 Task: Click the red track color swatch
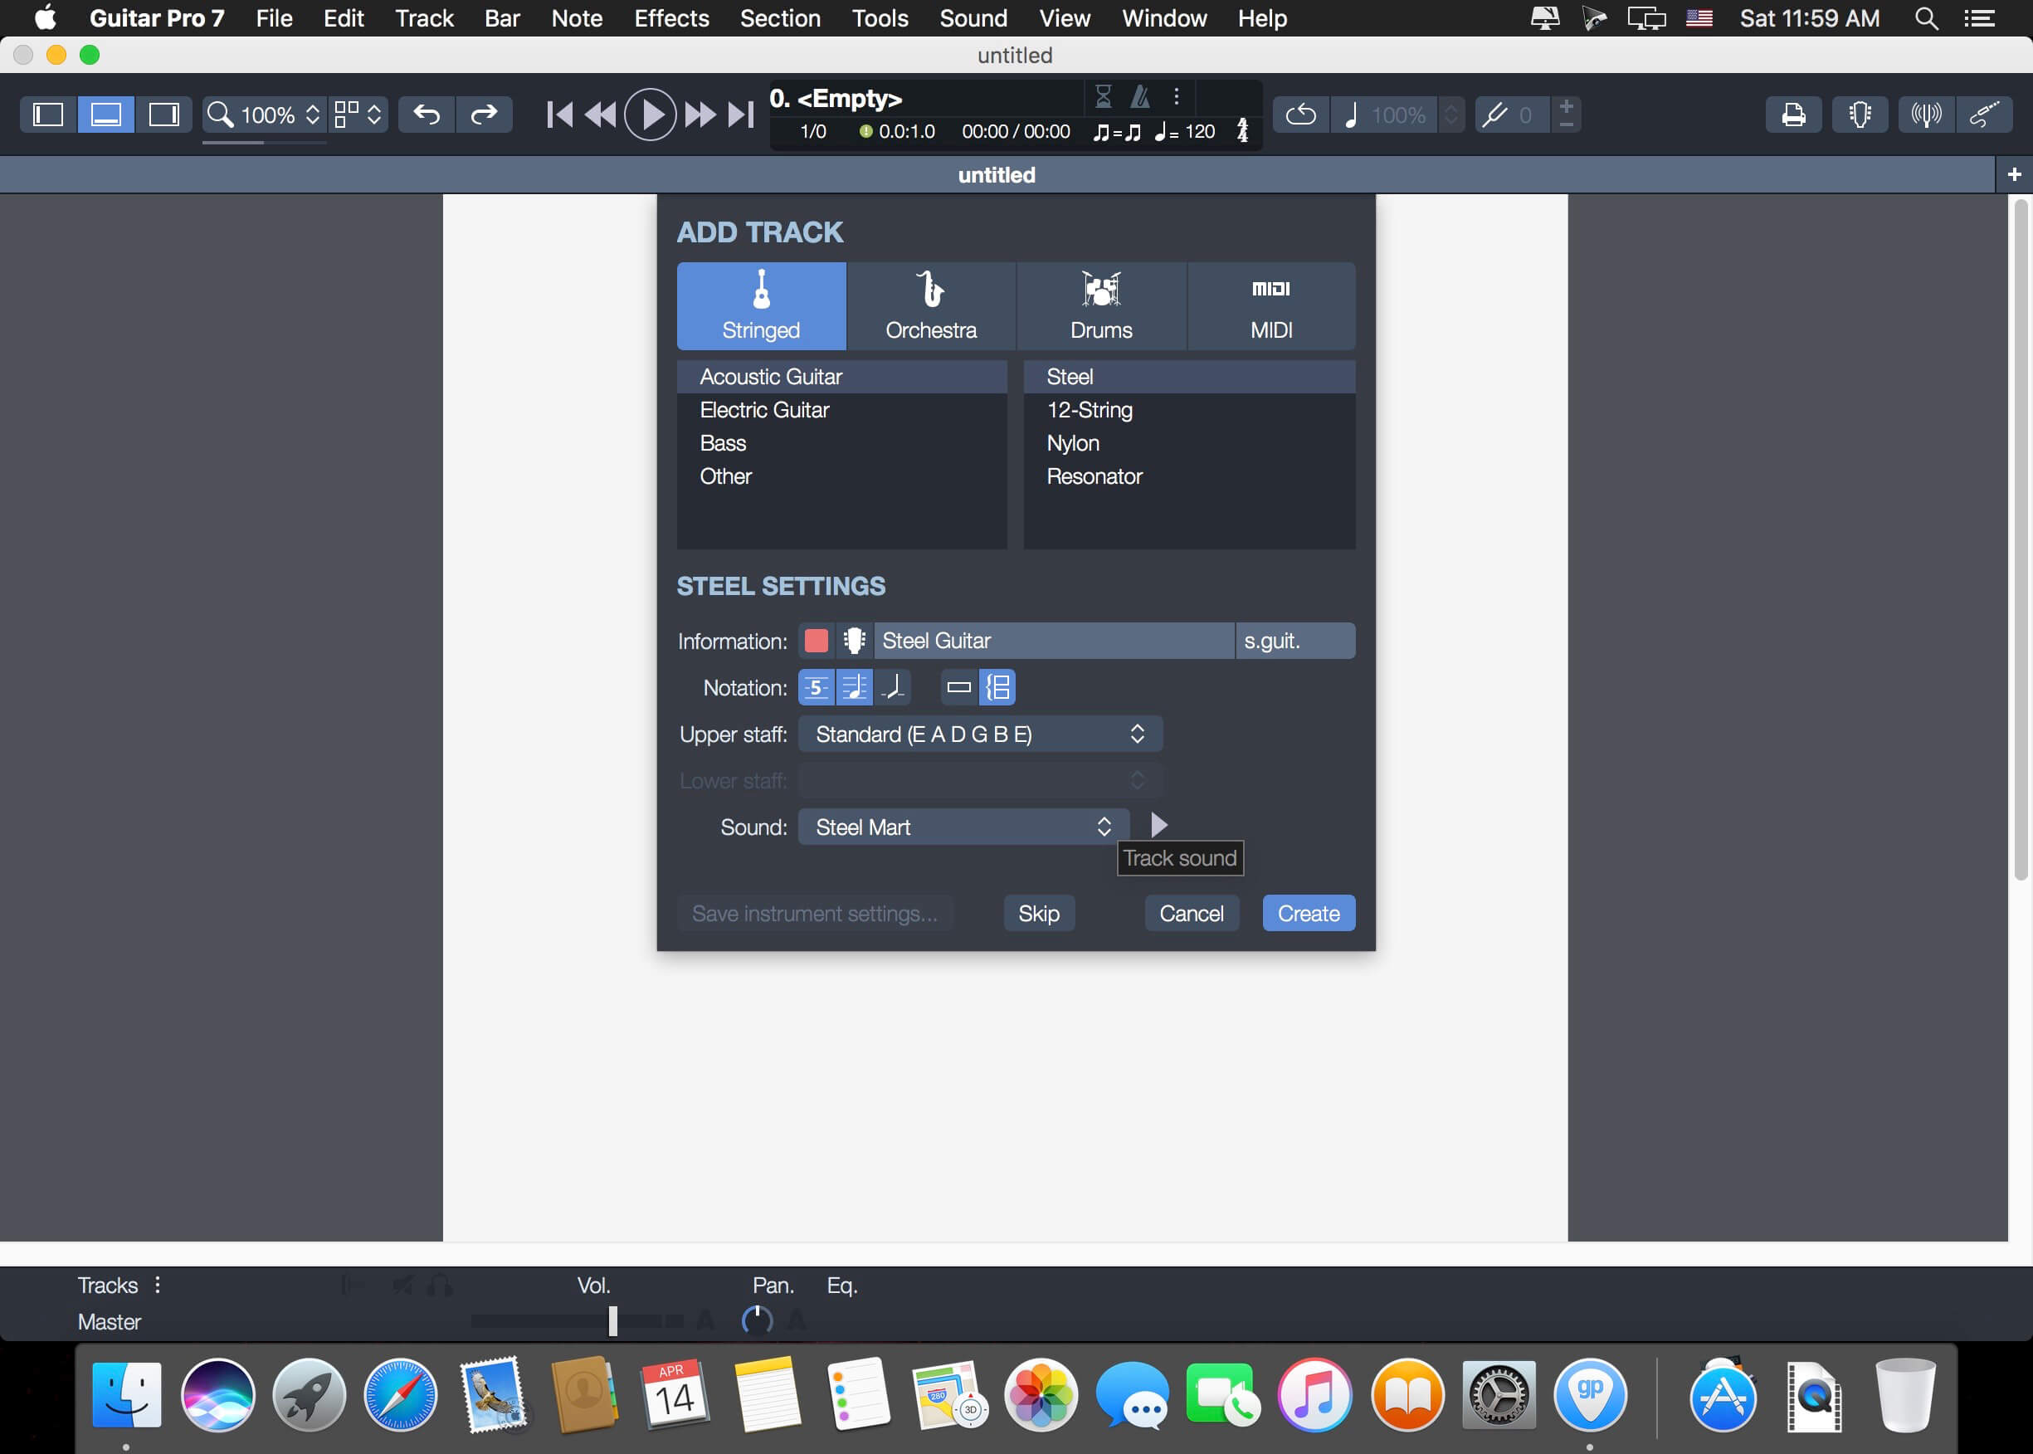pos(816,641)
